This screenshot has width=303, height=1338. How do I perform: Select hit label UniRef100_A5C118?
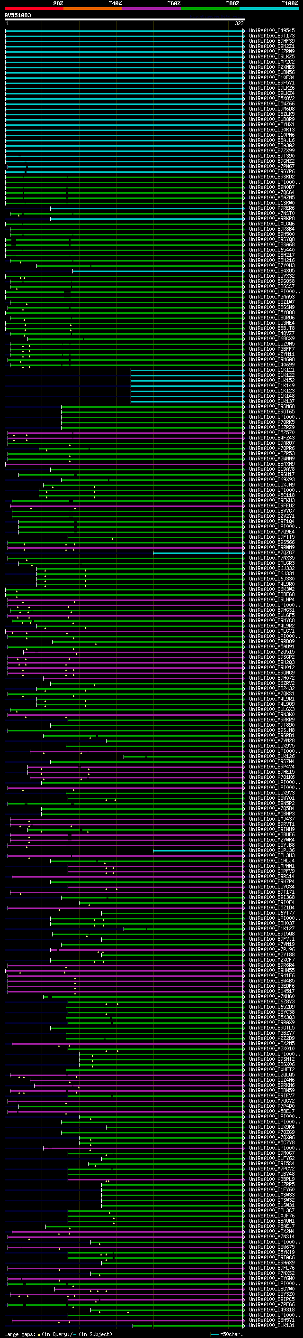[272, 495]
